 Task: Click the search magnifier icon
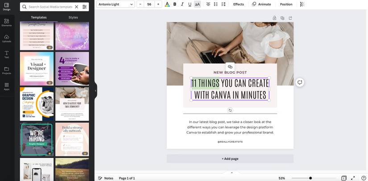pos(24,7)
